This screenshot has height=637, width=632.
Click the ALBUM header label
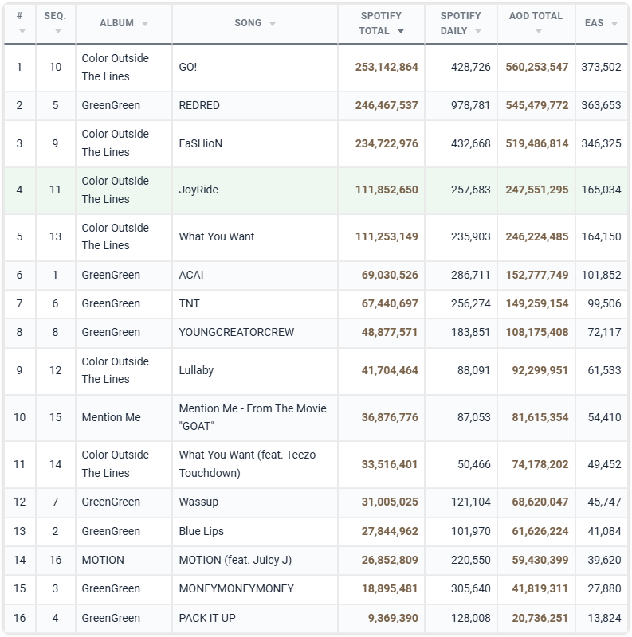pos(116,23)
